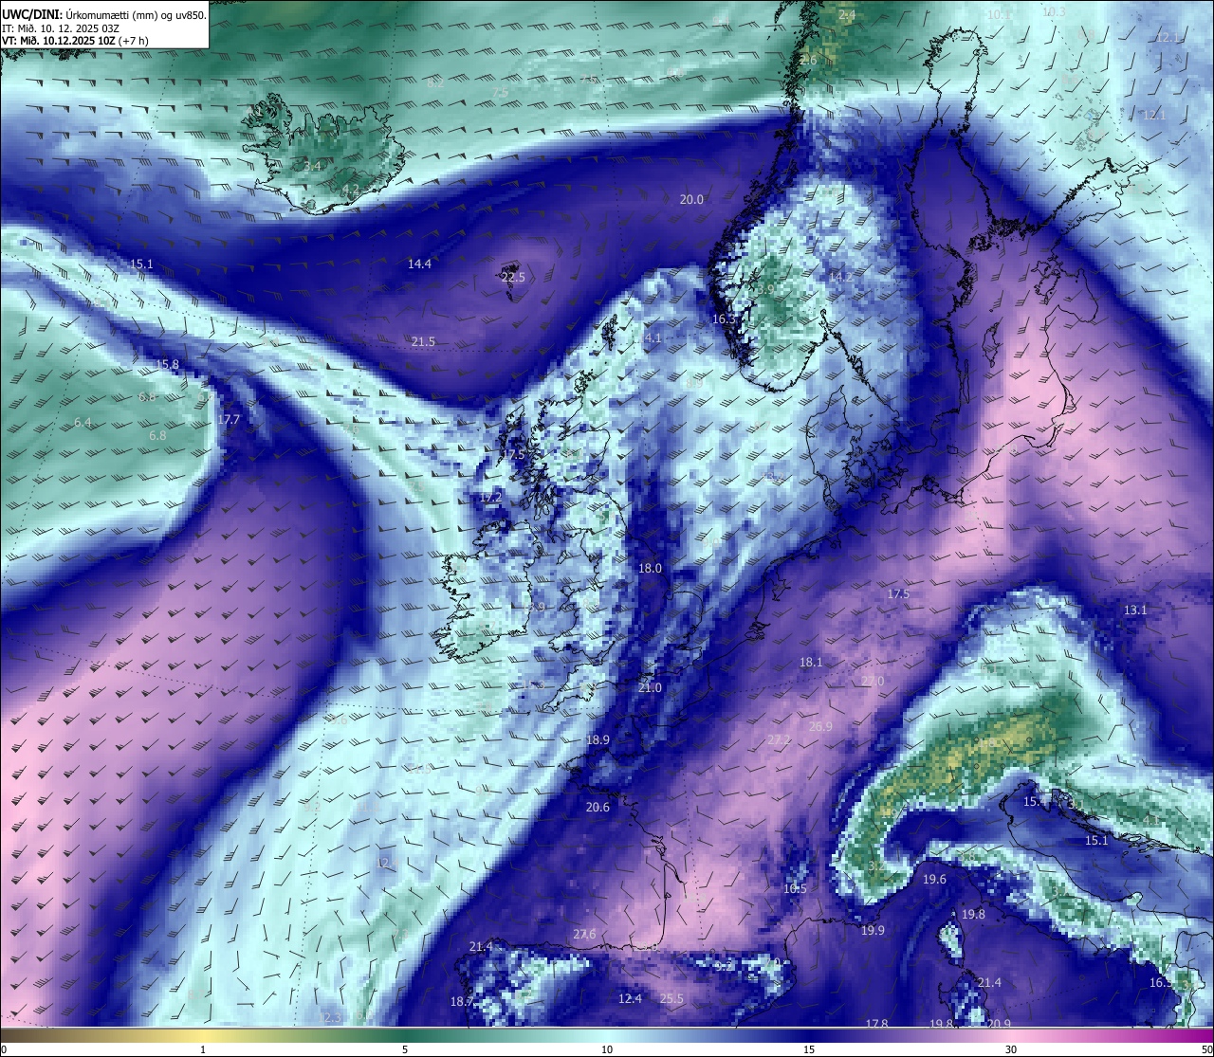
Task: Click the 6.4 value label
Action: coord(83,422)
